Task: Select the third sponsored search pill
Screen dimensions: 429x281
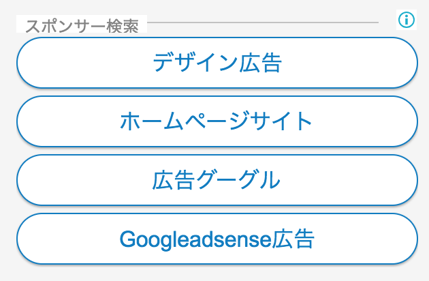Action: click(217, 180)
